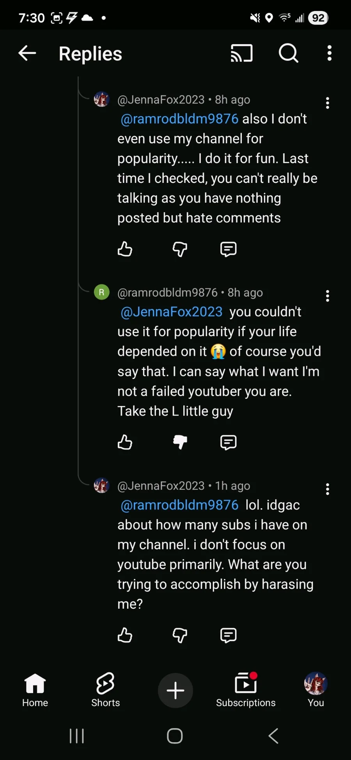Like JennaFox2023's 8h ago reply

click(125, 249)
